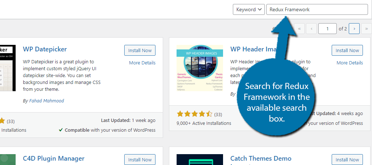372x165 pixels.
Task: Click the C4D Plugin Manager thumbnail
Action: (x=8, y=160)
